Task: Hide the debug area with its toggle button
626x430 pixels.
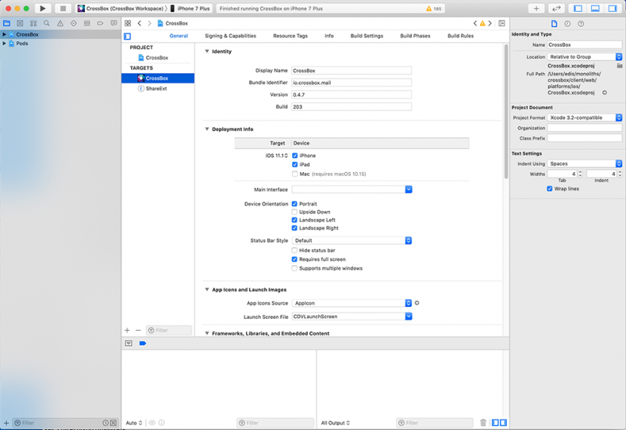Action: [x=128, y=344]
